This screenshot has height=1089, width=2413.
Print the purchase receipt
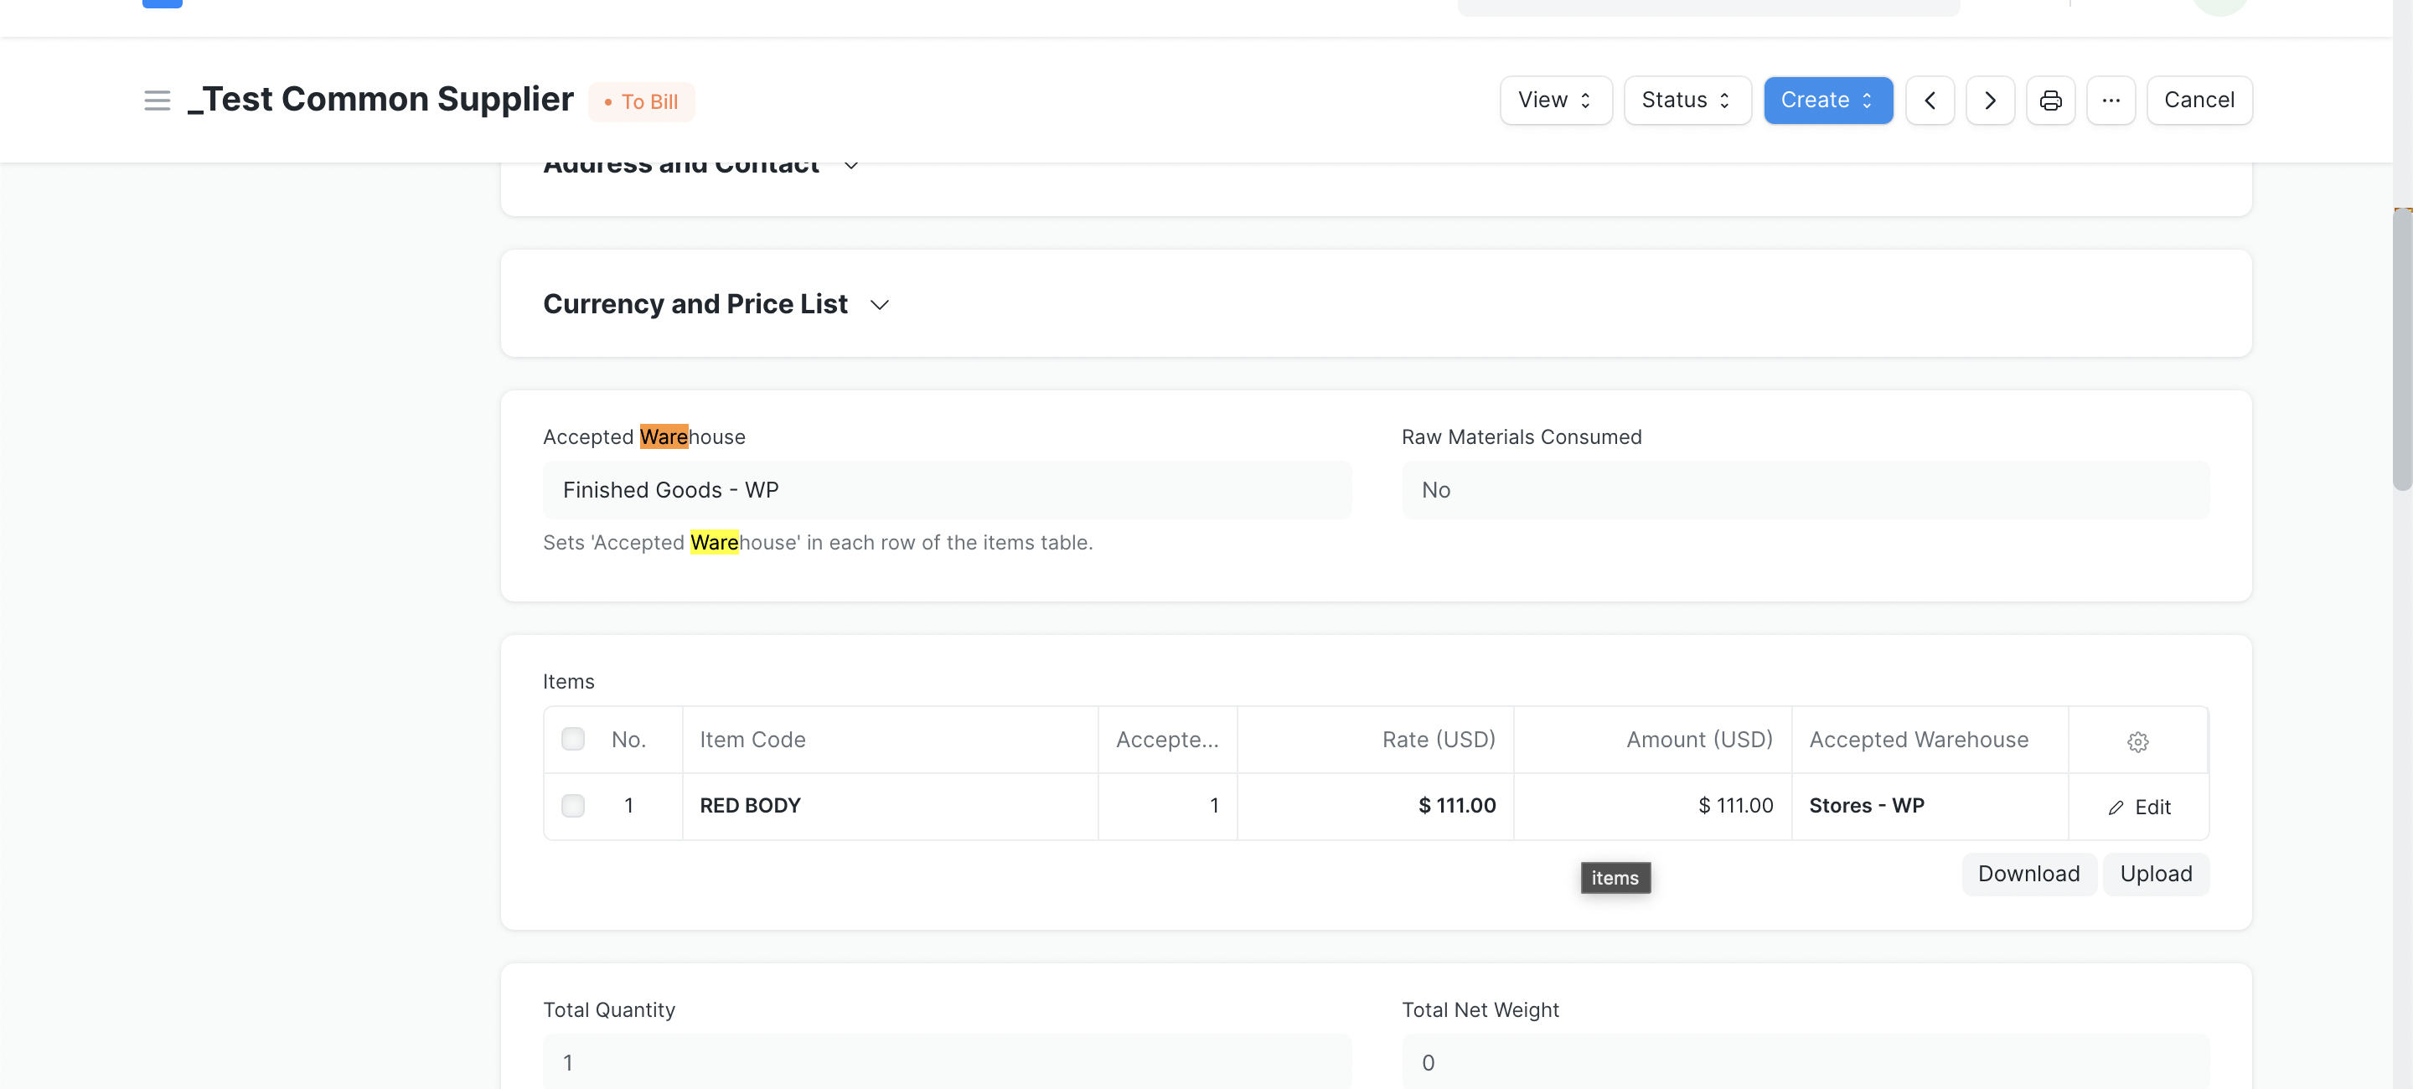(x=2050, y=101)
